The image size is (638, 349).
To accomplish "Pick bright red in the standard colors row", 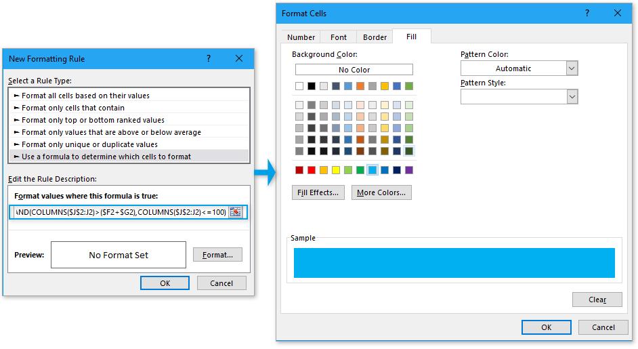I will pos(312,170).
